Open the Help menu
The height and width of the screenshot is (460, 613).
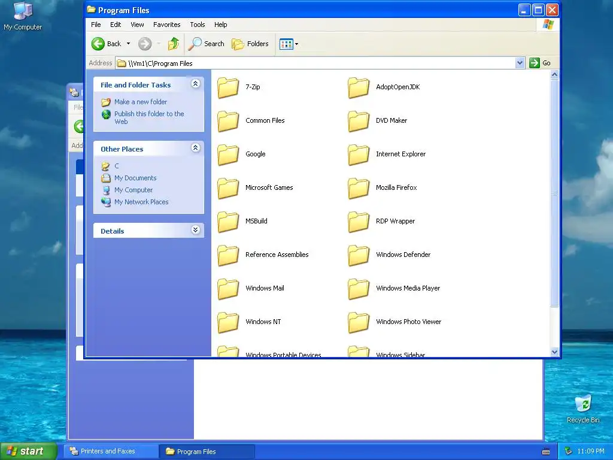pyautogui.click(x=220, y=25)
